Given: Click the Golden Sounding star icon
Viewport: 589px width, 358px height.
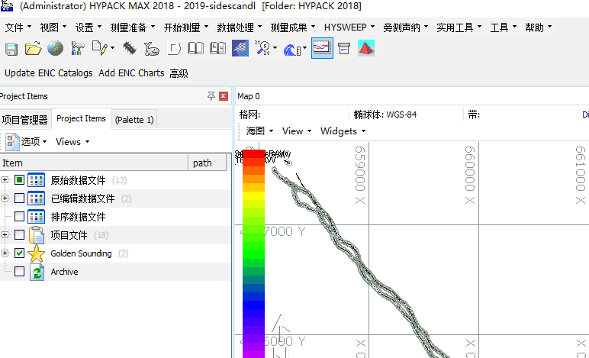Looking at the screenshot, I should pos(37,254).
